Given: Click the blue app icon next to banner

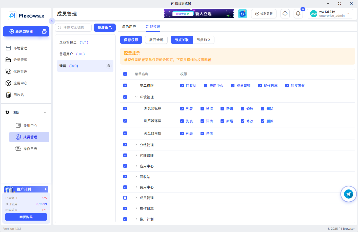Looking at the screenshot, I should click(x=242, y=14).
